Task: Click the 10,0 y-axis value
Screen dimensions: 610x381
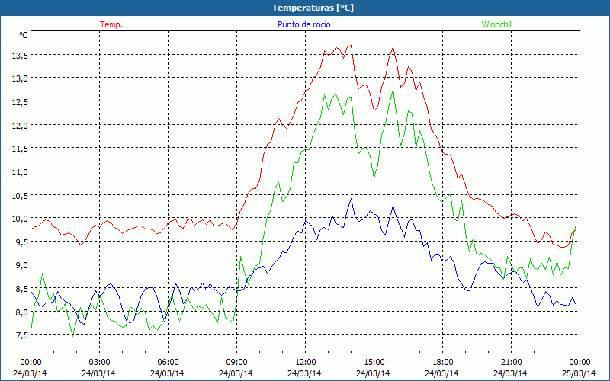Action: pos(20,219)
